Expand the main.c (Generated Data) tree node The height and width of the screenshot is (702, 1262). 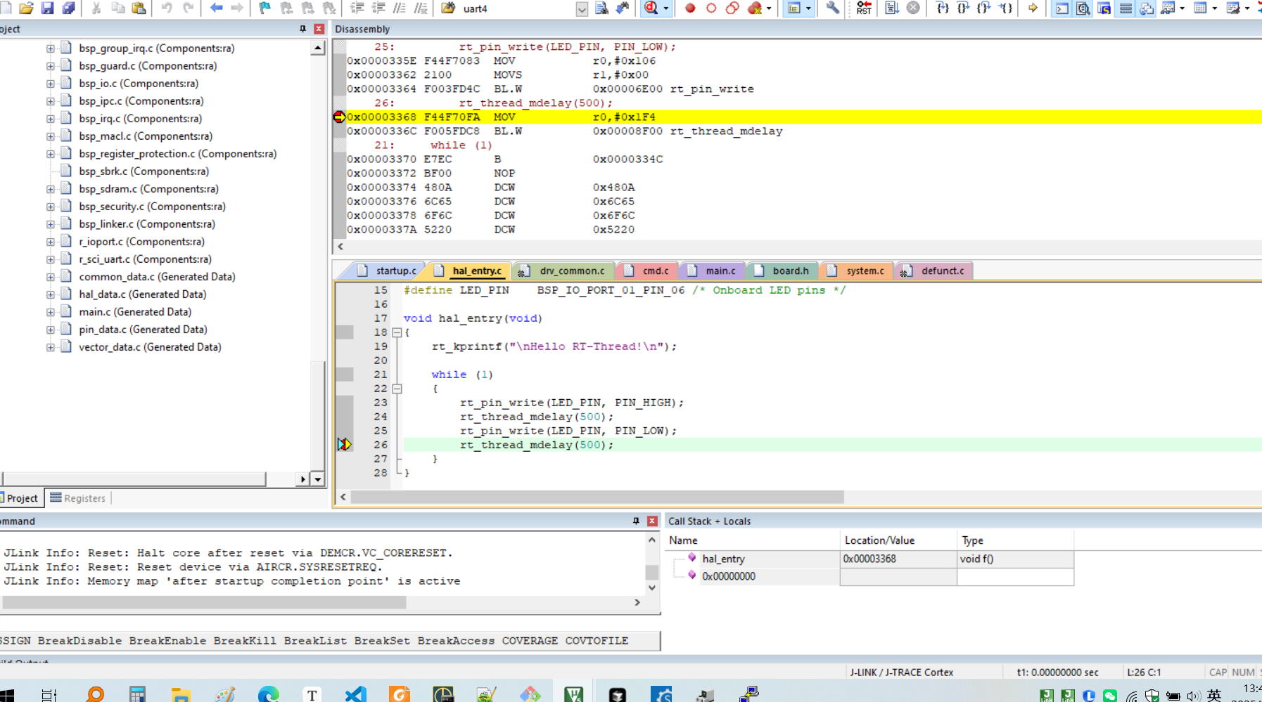(x=51, y=312)
